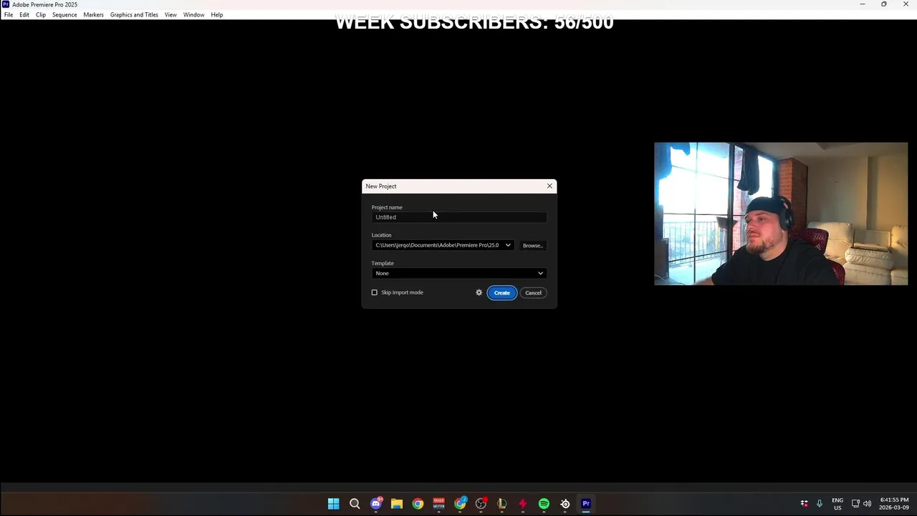Open the Windows Start menu
Viewport: 917px width, 516px height.
click(x=333, y=504)
